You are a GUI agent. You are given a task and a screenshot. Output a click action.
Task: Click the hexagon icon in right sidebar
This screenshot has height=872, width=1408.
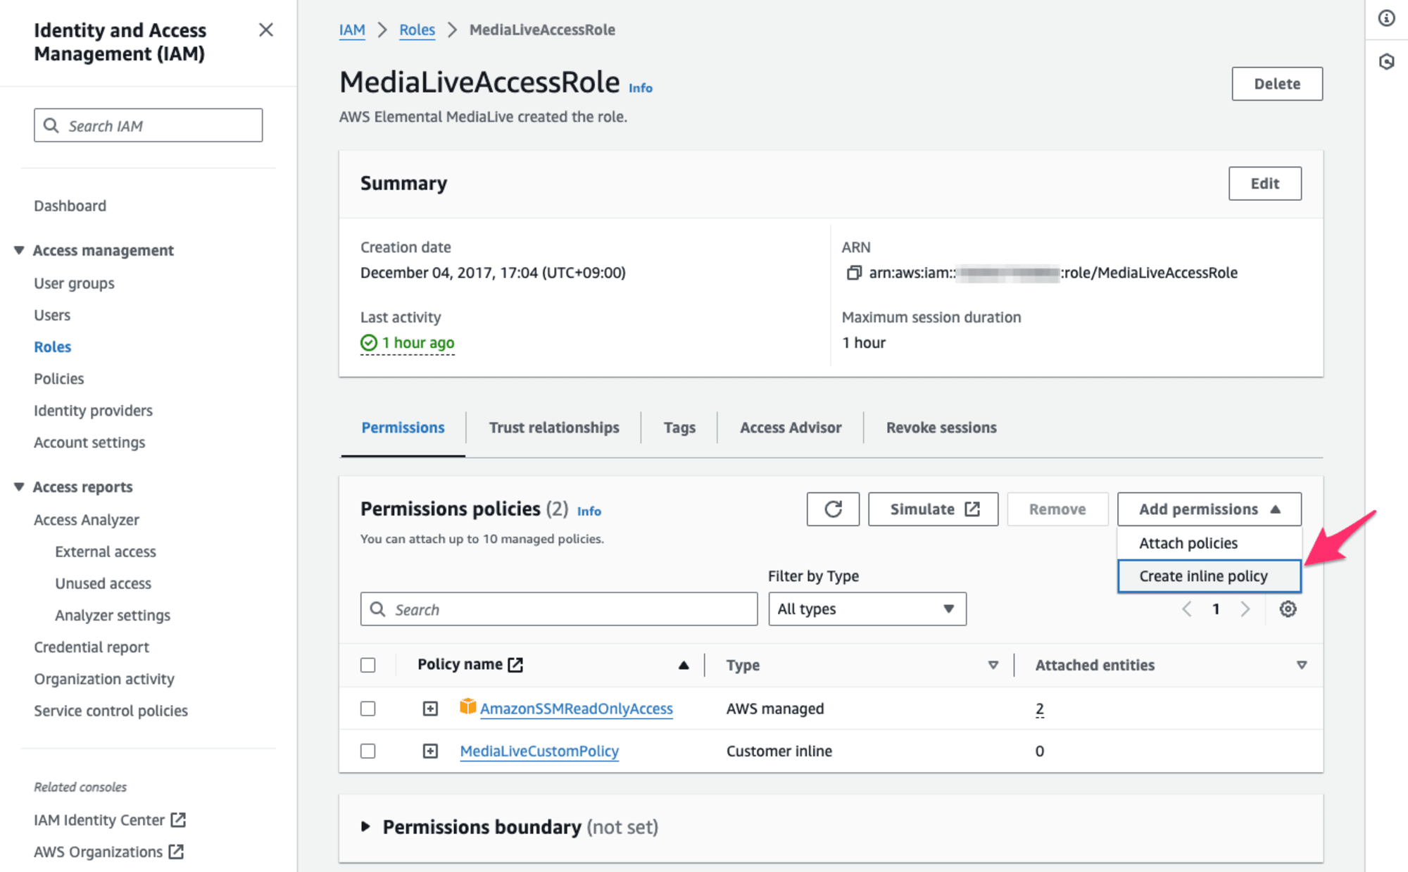pos(1386,62)
